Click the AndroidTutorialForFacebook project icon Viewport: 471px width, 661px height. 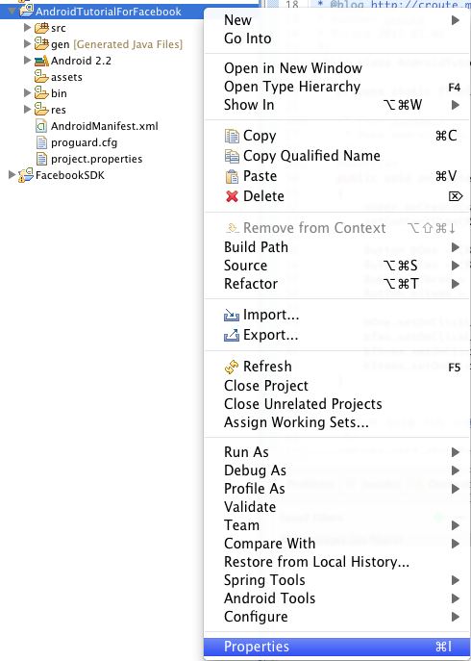point(26,11)
